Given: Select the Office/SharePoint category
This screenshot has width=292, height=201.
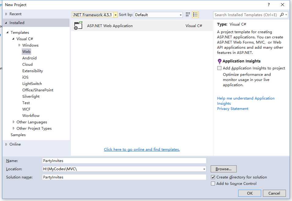Looking at the screenshot, I should click(38, 90).
